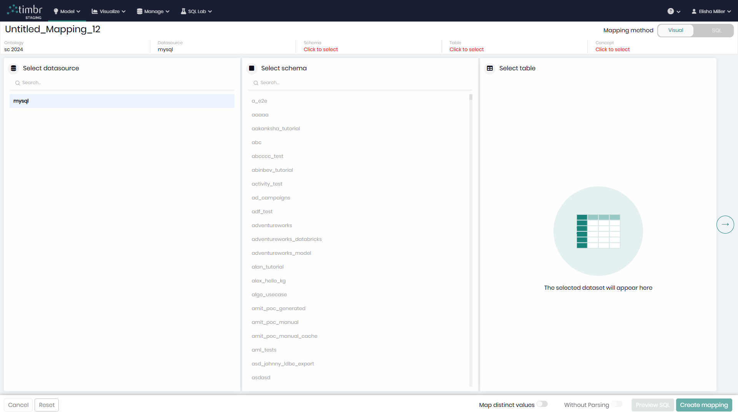Enable Map distinct values

[x=542, y=404]
